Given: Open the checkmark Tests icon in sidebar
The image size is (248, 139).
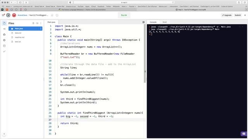Looking at the screenshot, I should point(4,51).
